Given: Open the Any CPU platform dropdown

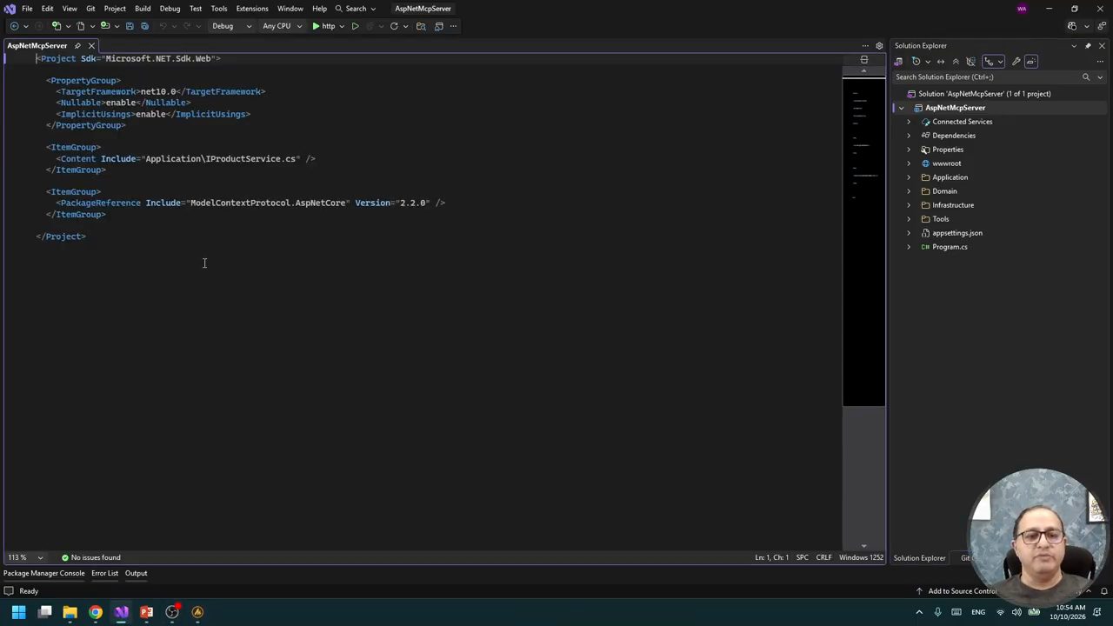Looking at the screenshot, I should point(281,26).
